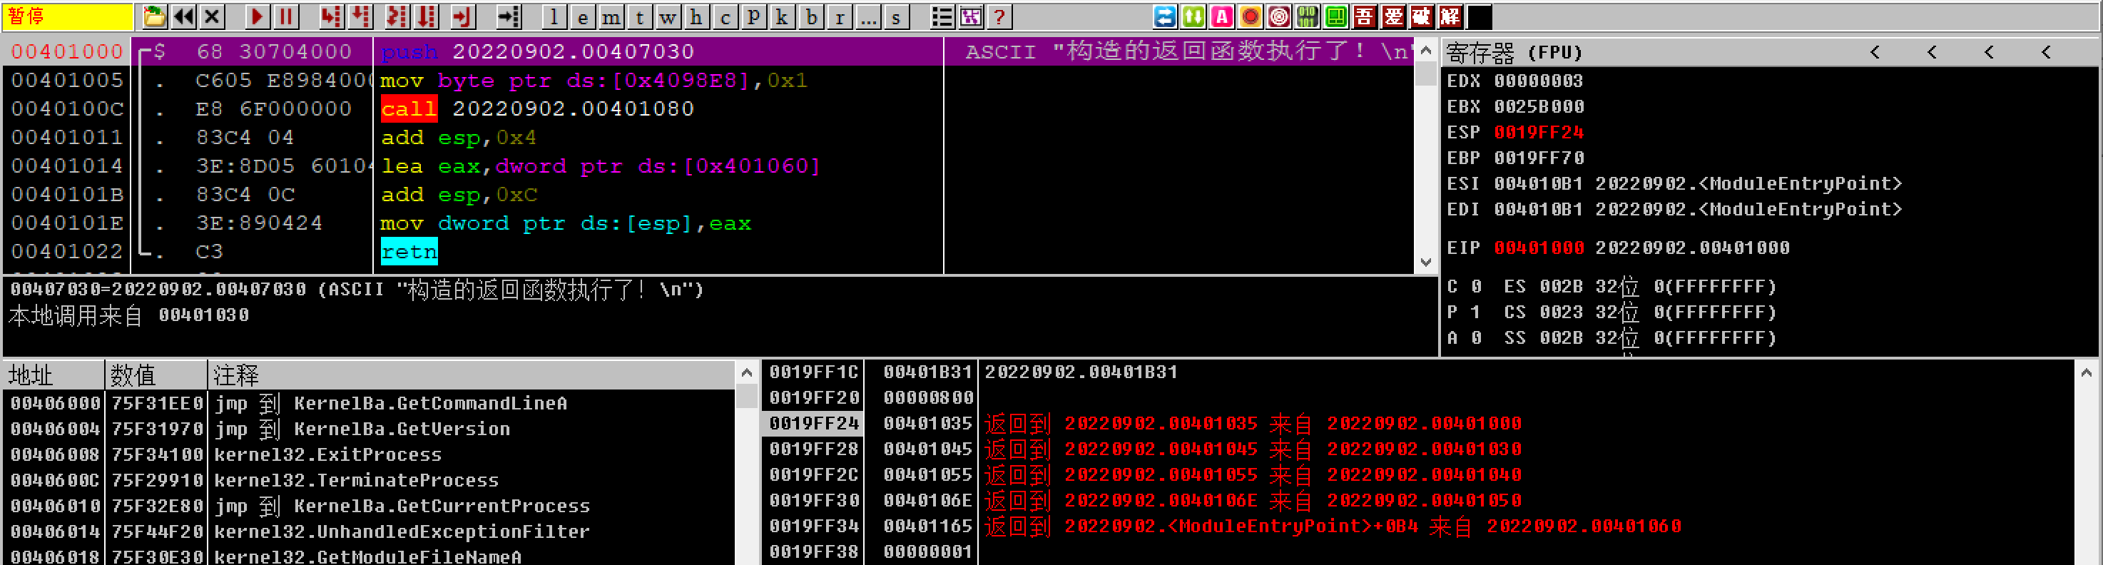This screenshot has width=2103, height=565.
Task: Click the red '解' toolbar icon
Action: [x=1451, y=16]
